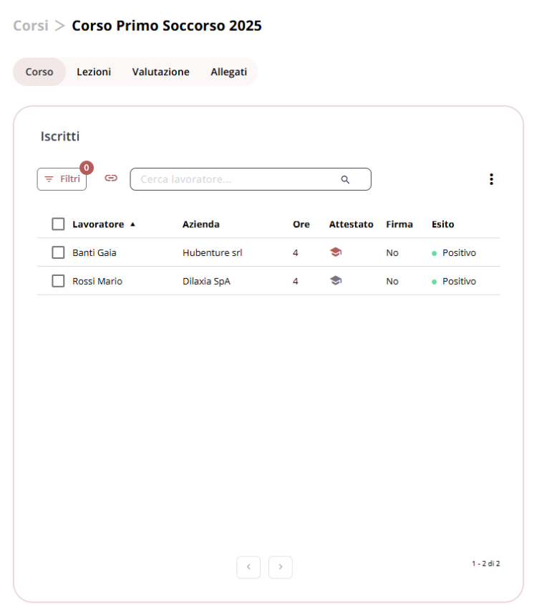
Task: Go back to Corsi breadcrumb link
Action: pyautogui.click(x=31, y=26)
